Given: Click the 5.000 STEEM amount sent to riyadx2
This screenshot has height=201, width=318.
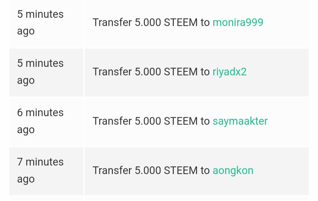Looking at the screenshot, I should point(166,72).
